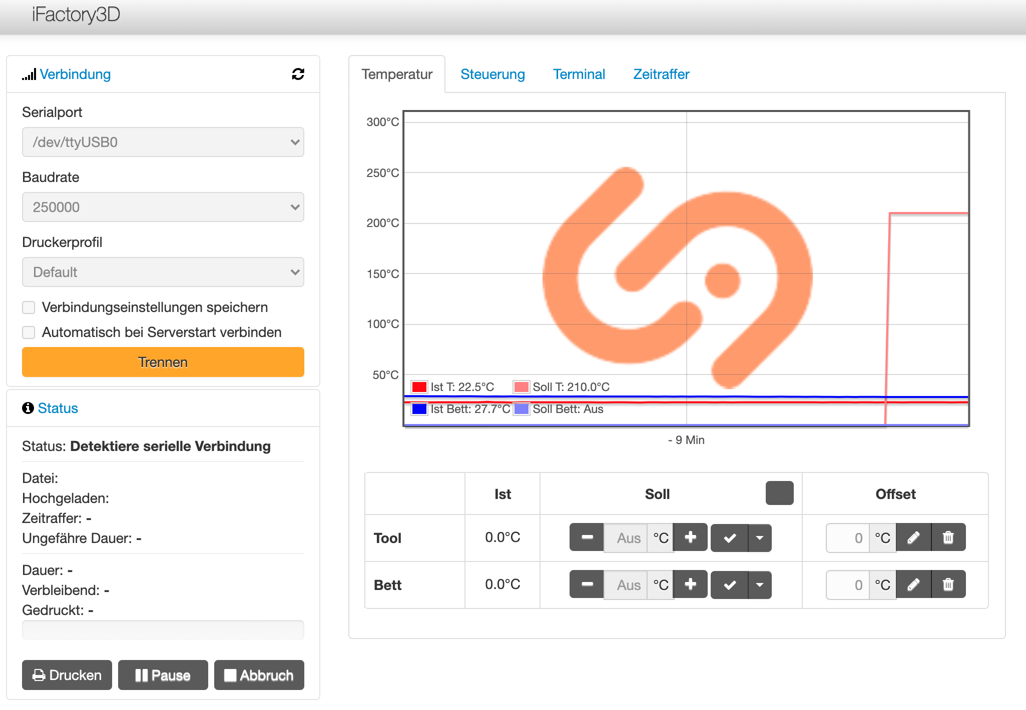
Task: Enable Automatisch bei Serverstart verbinden checkbox
Action: click(x=29, y=332)
